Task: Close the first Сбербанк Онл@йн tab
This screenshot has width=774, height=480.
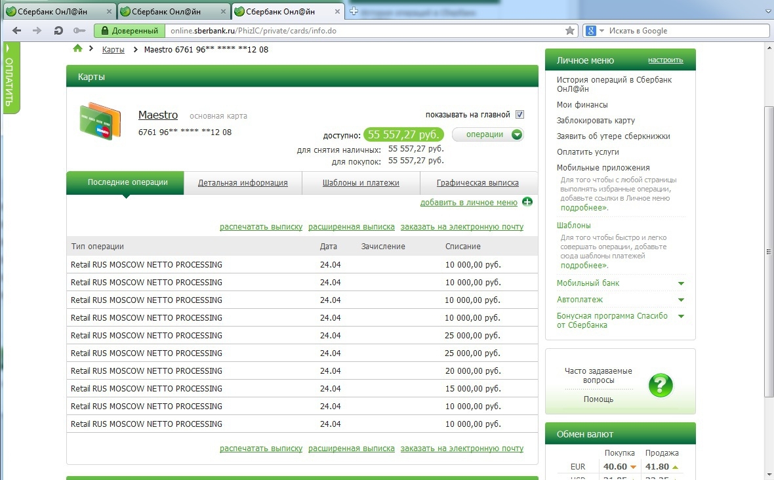Action: point(109,11)
